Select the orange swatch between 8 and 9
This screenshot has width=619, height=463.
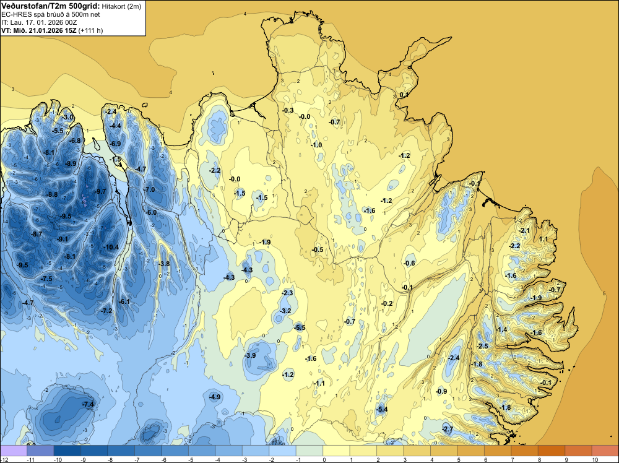tap(552, 451)
